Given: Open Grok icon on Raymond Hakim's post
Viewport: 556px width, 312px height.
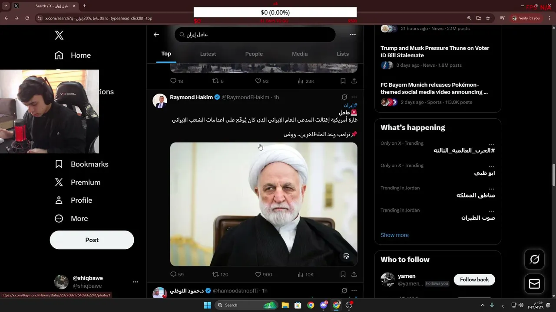Looking at the screenshot, I should [x=344, y=97].
